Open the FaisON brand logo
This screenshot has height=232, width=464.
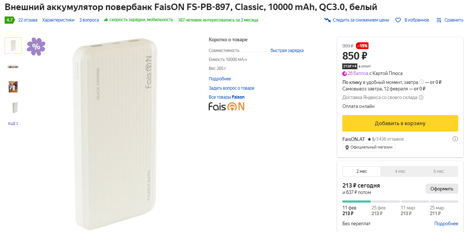(226, 106)
